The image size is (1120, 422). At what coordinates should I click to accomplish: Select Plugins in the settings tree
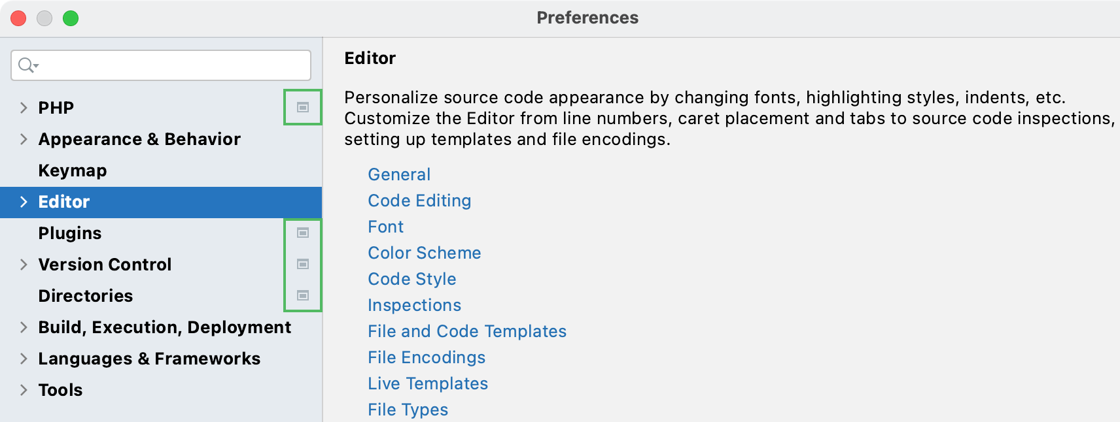(70, 233)
